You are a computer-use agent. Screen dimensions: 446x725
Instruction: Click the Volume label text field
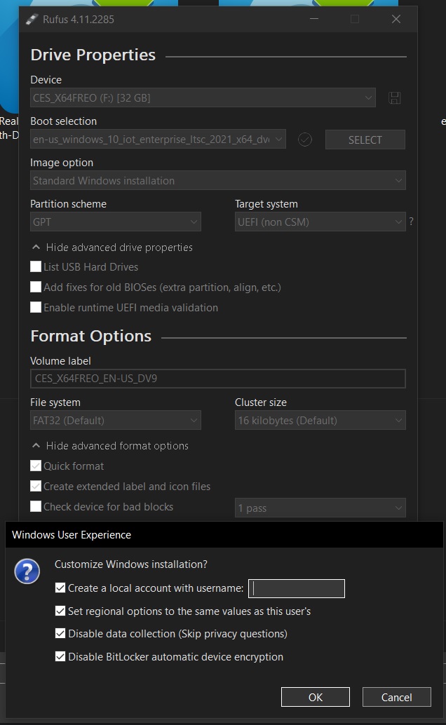[x=218, y=378]
